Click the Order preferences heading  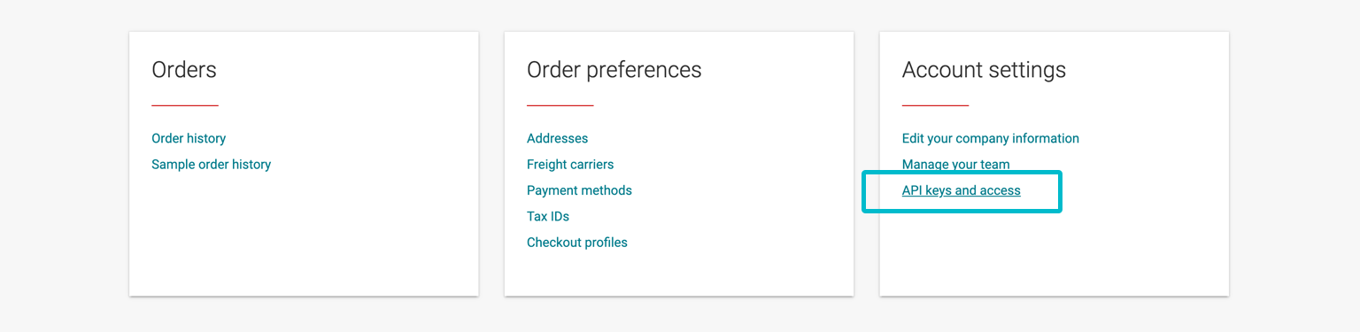(614, 70)
